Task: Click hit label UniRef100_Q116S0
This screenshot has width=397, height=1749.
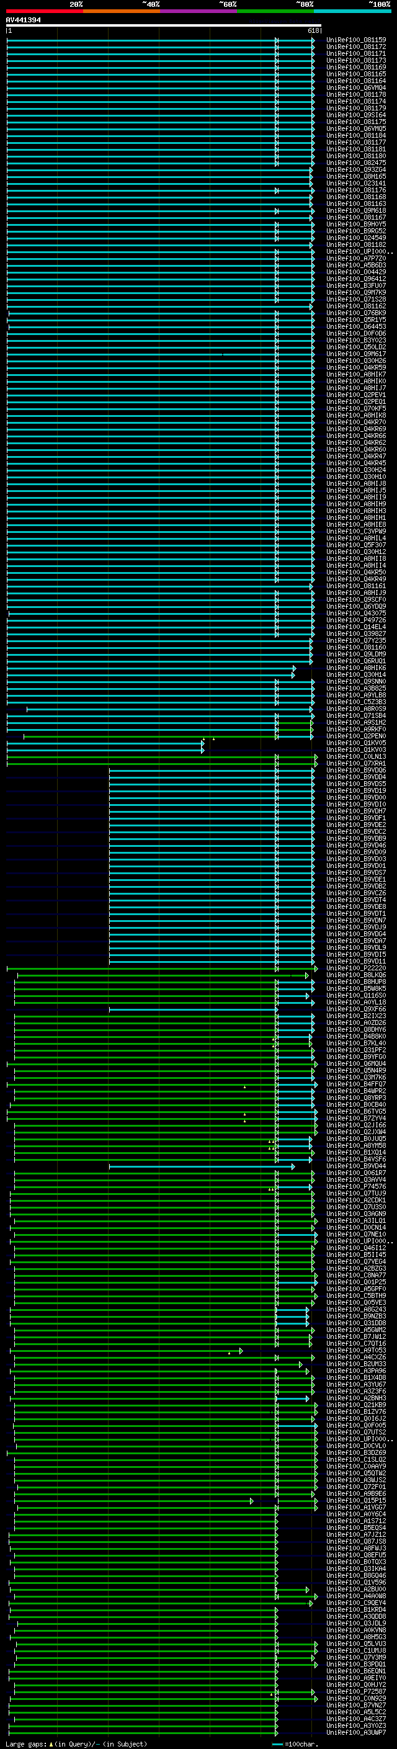Action: [x=356, y=995]
